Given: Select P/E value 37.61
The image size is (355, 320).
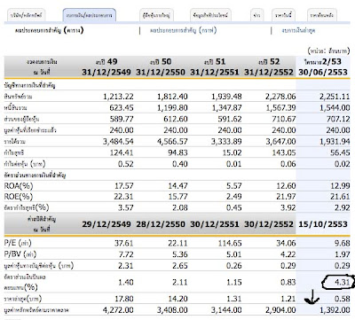Looking at the screenshot, I should [x=124, y=244].
